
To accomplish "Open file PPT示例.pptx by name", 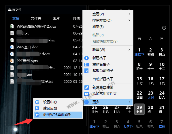I will point(27,61).
